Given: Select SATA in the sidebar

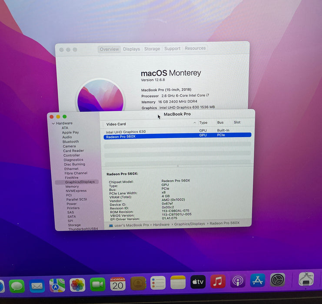Looking at the screenshot, I should click(x=72, y=217).
